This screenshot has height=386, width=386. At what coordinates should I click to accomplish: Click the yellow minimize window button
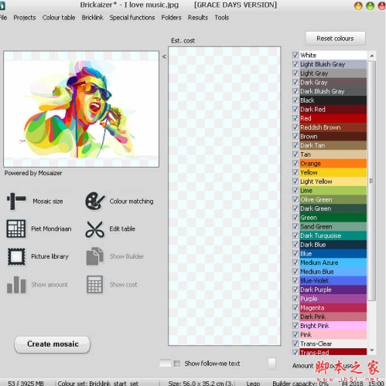point(358,5)
